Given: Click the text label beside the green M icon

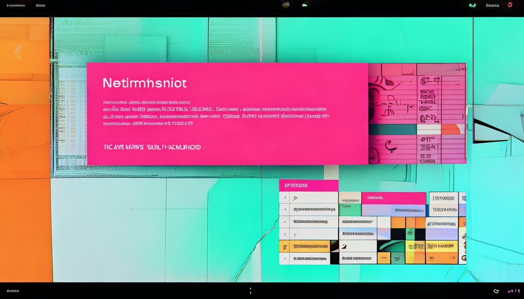Looking at the screenshot, I should click(492, 5).
